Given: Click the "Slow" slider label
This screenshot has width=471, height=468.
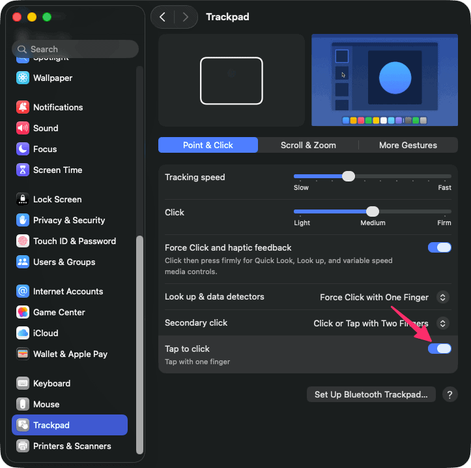Looking at the screenshot, I should click(x=301, y=187).
